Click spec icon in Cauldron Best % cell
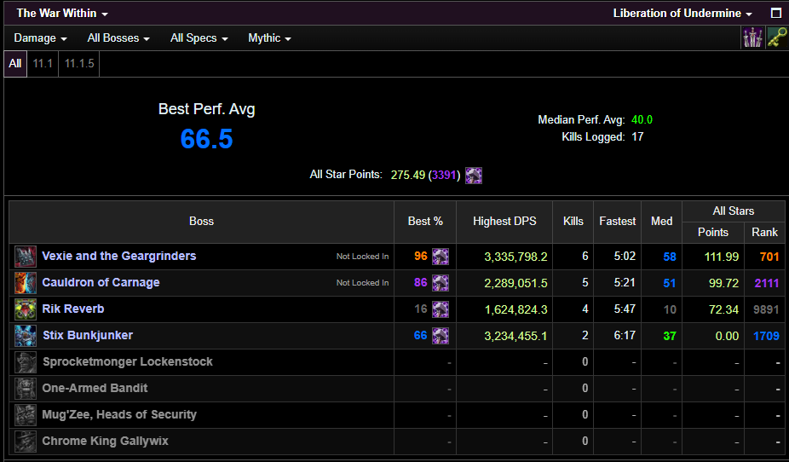Viewport: 789px width, 462px height. 441,283
